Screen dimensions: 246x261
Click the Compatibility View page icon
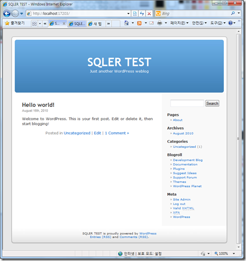135,13
